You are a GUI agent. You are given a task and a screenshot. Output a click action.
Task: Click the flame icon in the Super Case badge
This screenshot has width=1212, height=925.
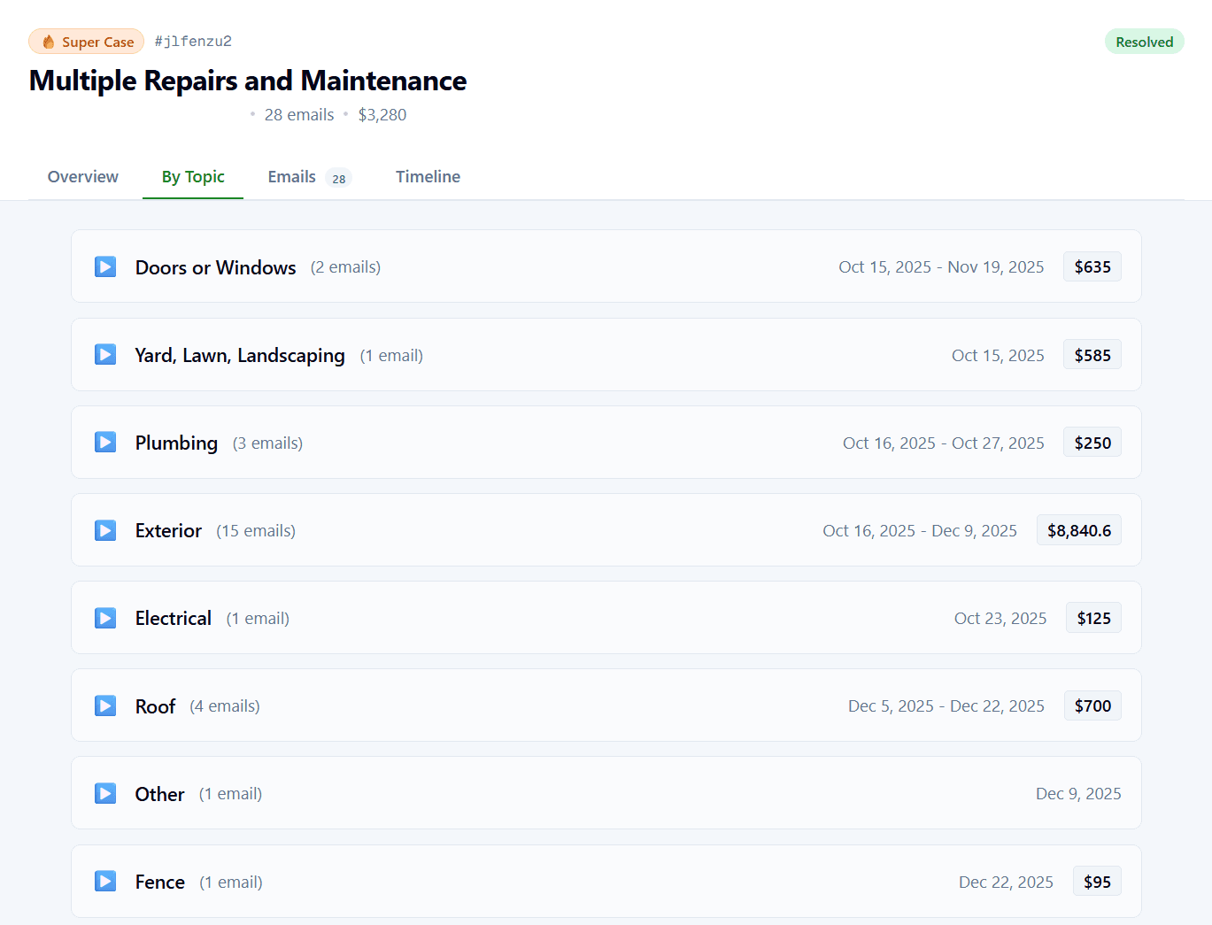pos(50,41)
